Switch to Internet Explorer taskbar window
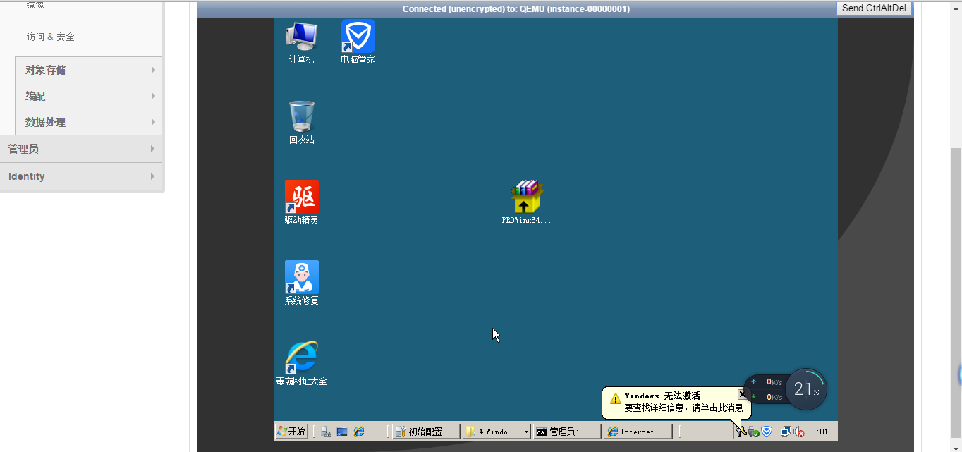This screenshot has width=962, height=452. 638,432
